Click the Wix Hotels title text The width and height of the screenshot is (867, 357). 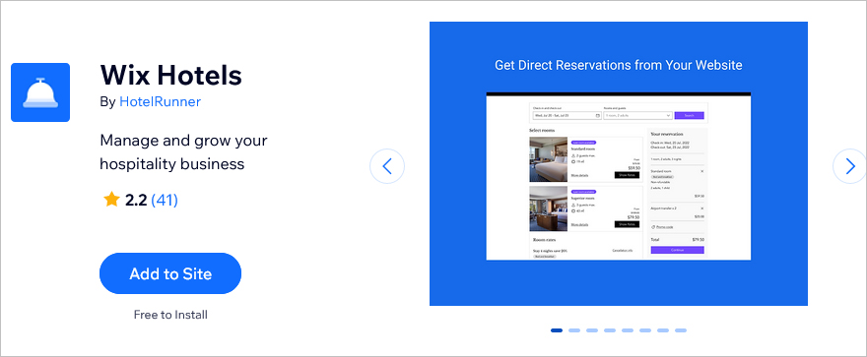coord(170,75)
